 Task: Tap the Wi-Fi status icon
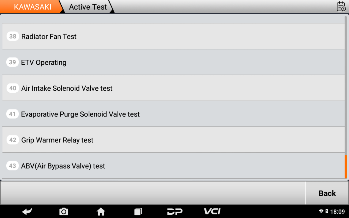click(x=321, y=211)
